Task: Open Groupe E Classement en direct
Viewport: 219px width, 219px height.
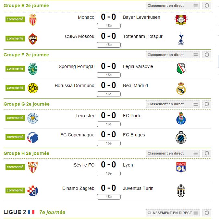Action: [x=173, y=6]
